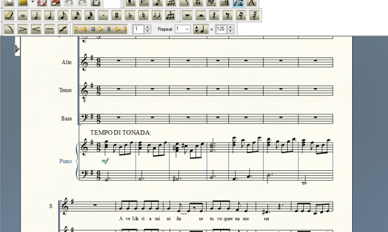Choose the thirty-second rest
Viewport: 388px width, 232px height.
coord(254,15)
